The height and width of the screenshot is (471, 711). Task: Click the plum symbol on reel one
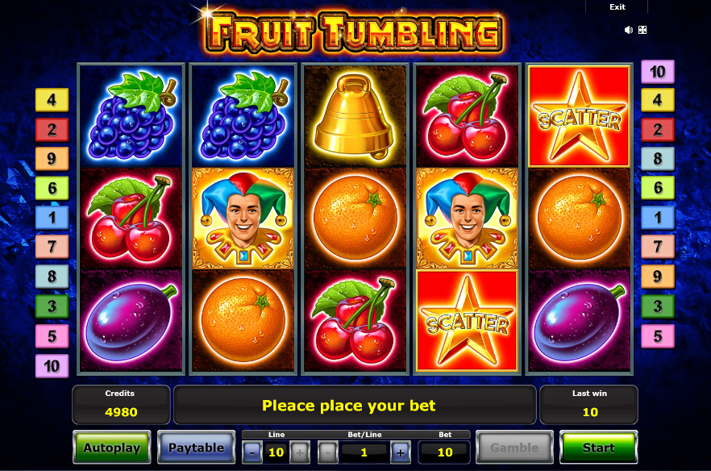(131, 321)
